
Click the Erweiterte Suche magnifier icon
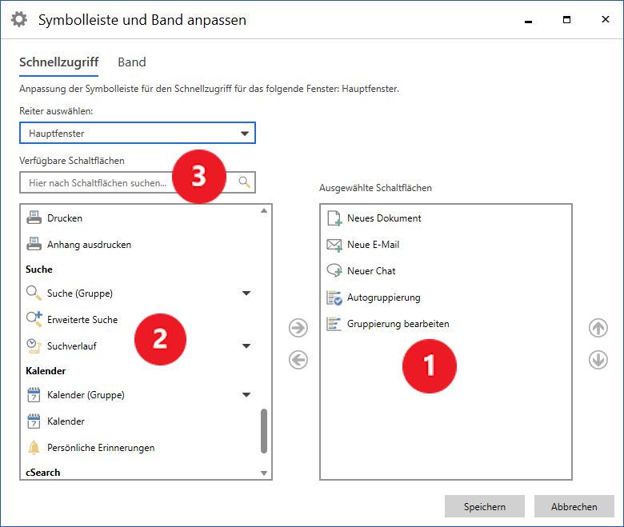(x=34, y=320)
